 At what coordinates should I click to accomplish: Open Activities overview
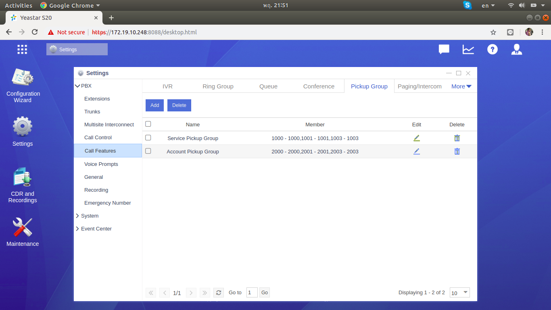pyautogui.click(x=19, y=5)
